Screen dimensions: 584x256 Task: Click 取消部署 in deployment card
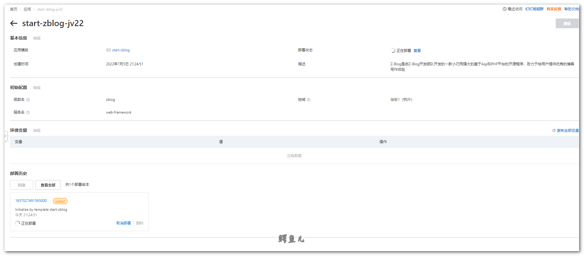[124, 223]
